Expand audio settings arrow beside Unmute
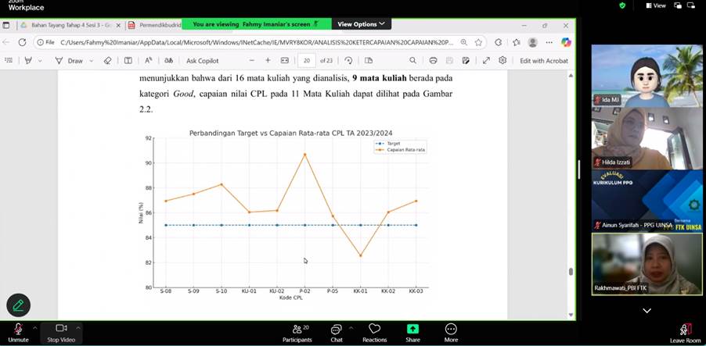Screen dimensions: 706x346 (x=34, y=327)
